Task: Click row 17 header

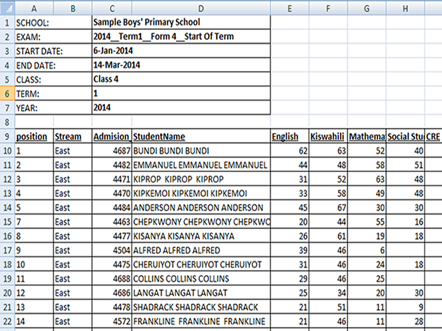Action: tap(7, 250)
